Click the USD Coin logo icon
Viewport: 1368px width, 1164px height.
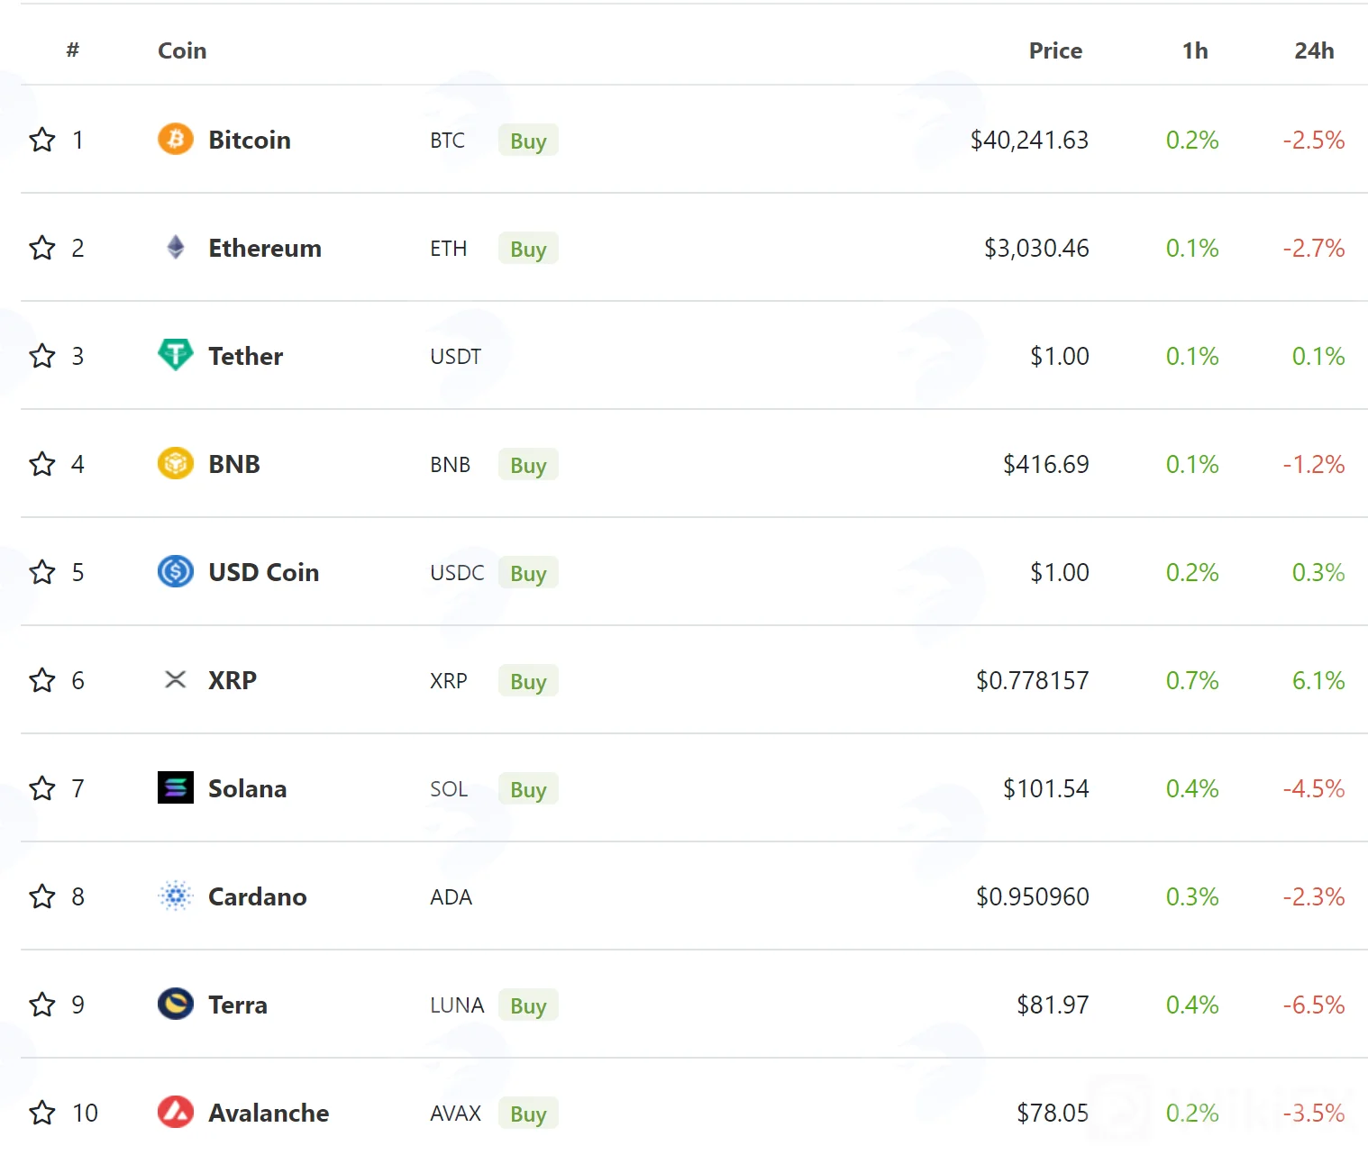(176, 572)
